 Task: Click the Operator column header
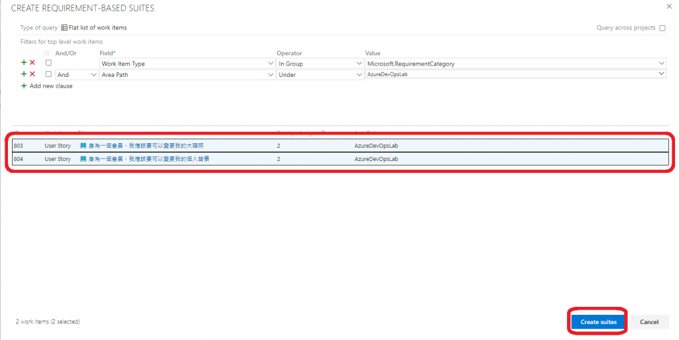click(289, 53)
